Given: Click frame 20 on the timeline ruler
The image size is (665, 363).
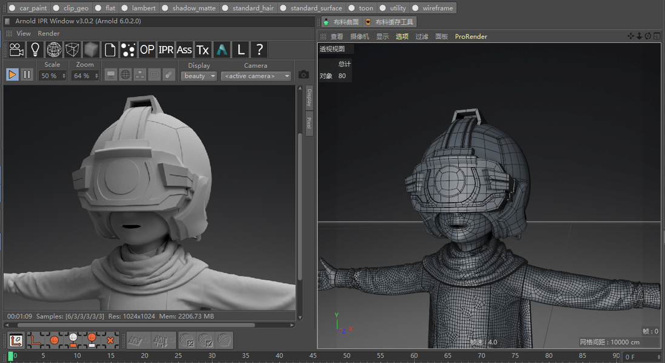Looking at the screenshot, I should [145, 356].
